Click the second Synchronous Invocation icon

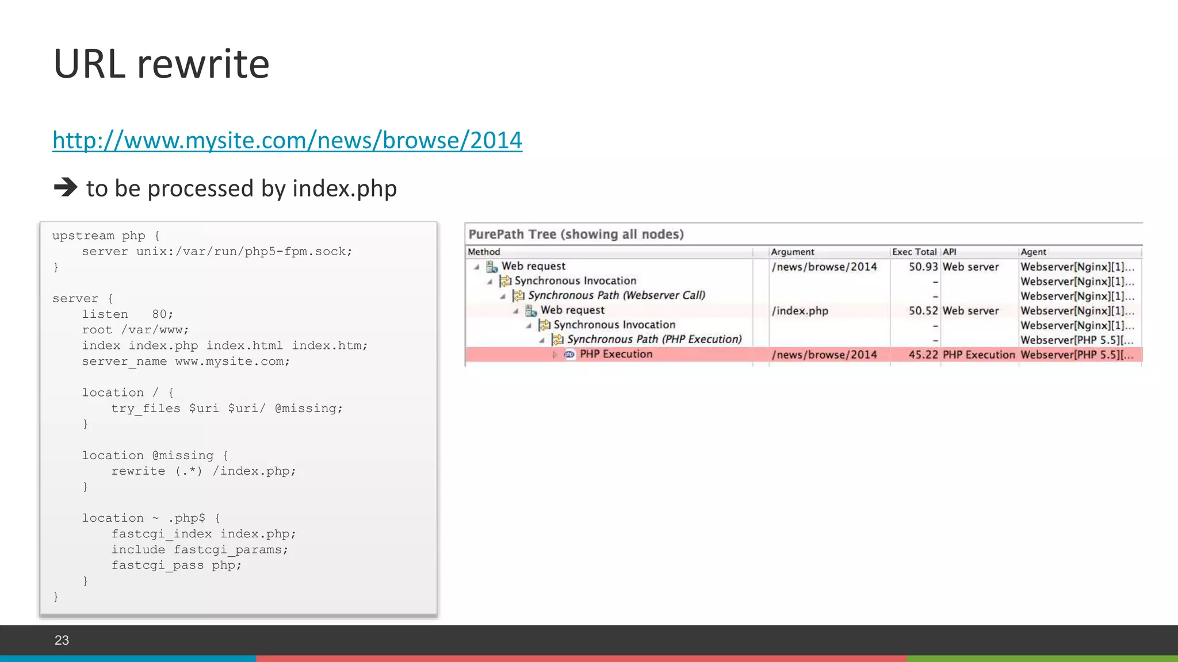click(544, 325)
